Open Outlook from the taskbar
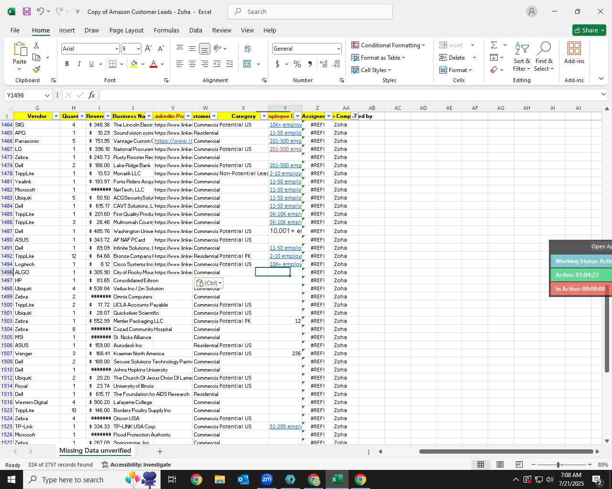 click(243, 479)
